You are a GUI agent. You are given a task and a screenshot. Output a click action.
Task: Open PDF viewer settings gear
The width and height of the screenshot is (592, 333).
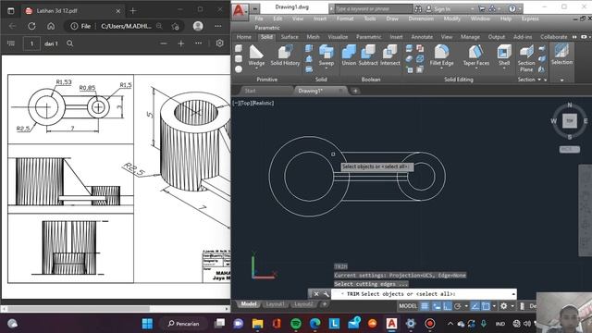[220, 43]
